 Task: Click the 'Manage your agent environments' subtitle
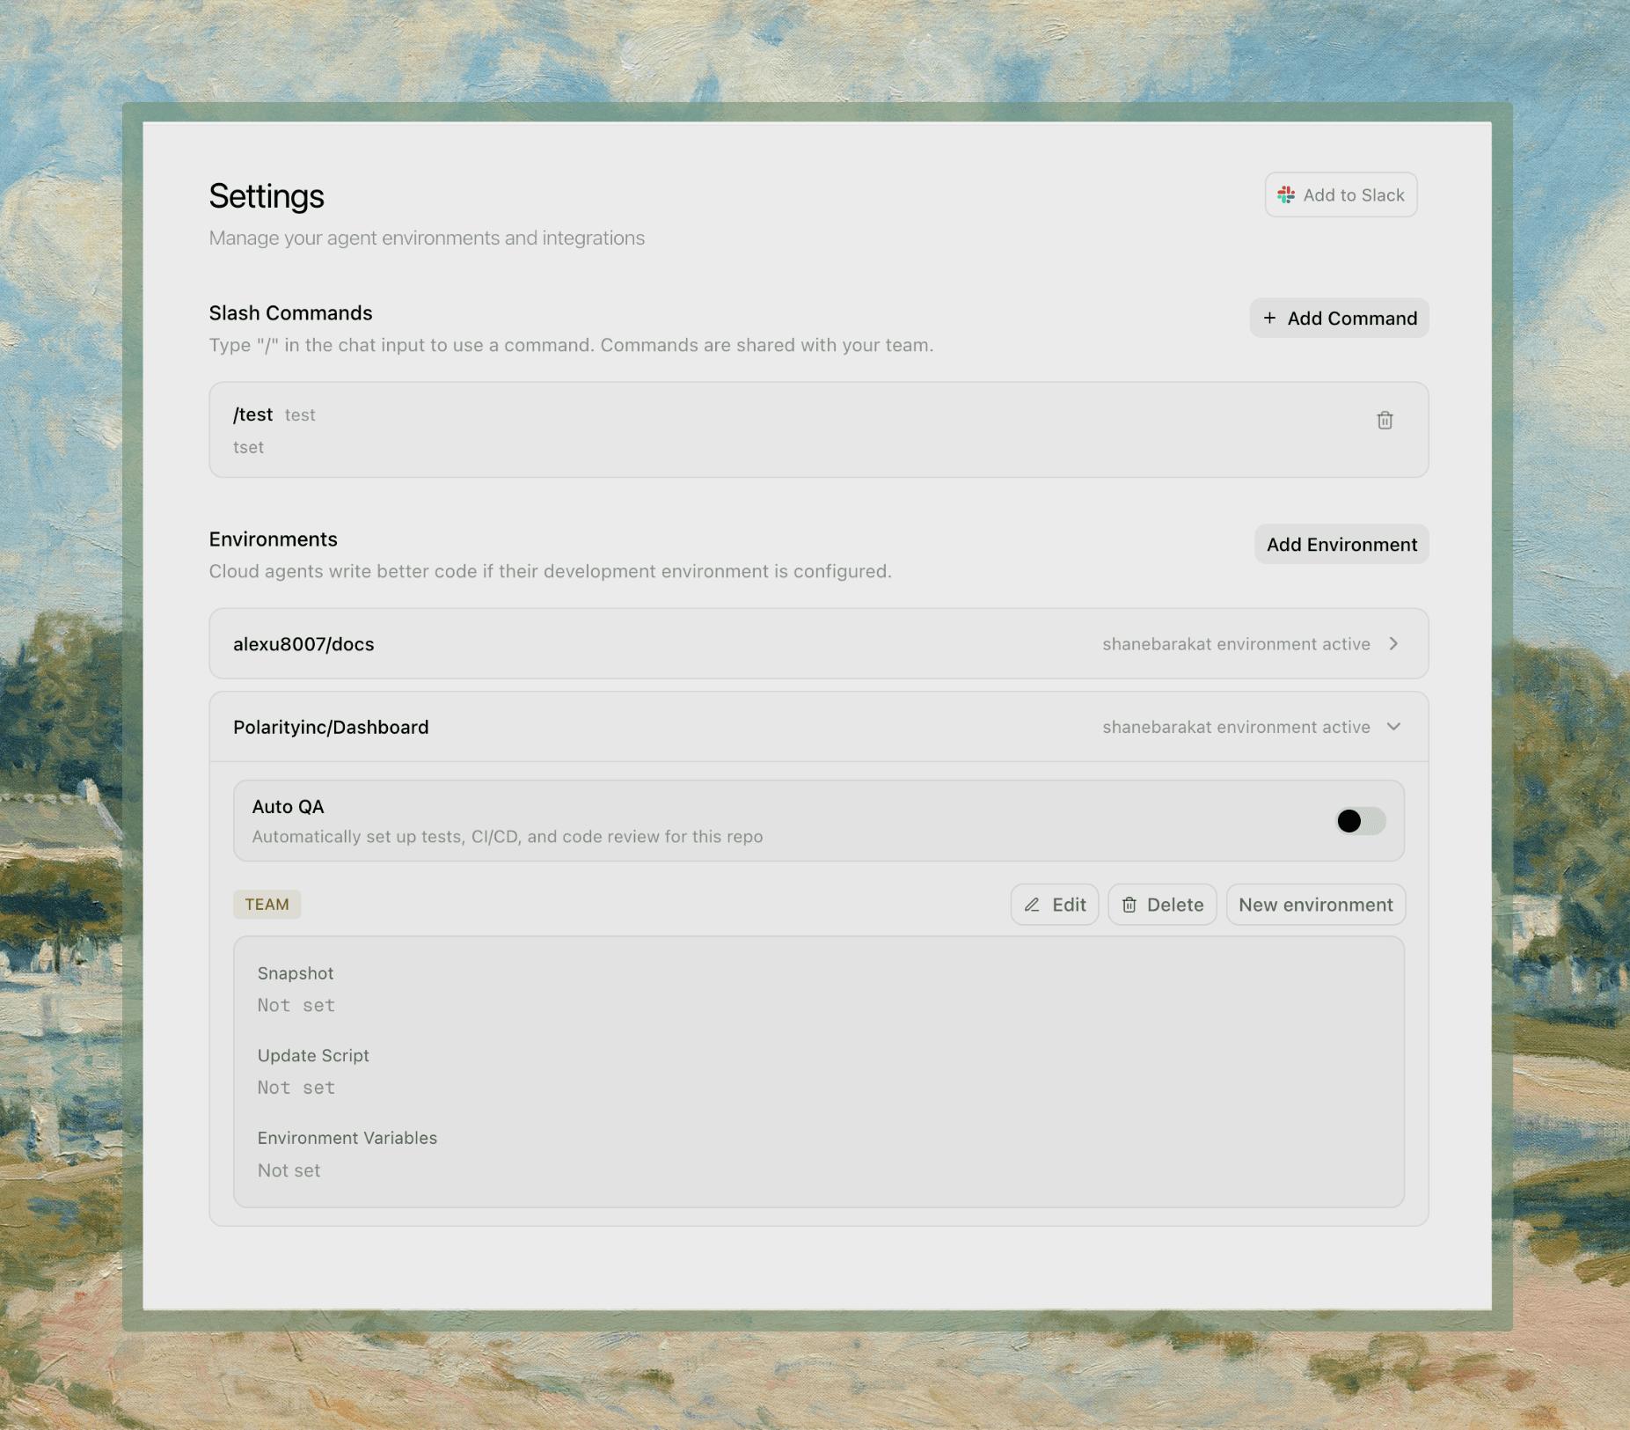click(x=427, y=238)
